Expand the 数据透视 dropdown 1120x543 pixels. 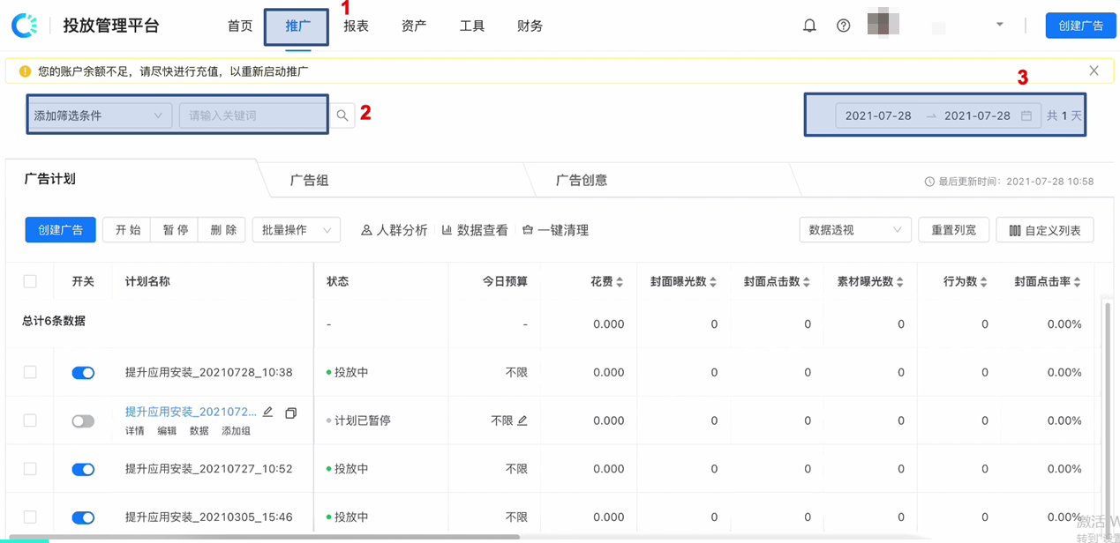854,230
